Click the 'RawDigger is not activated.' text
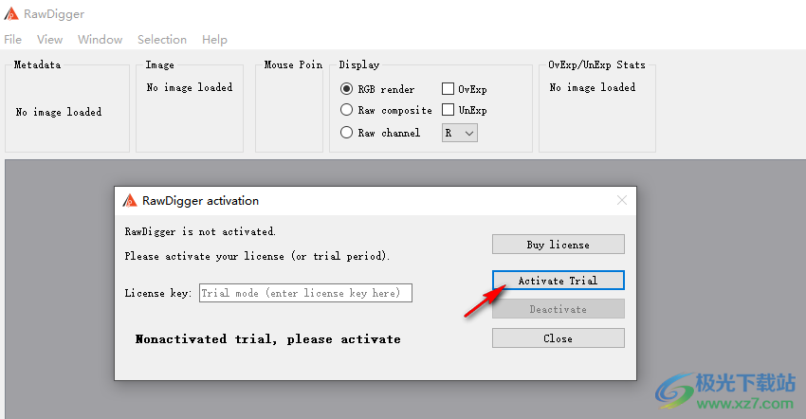Image resolution: width=806 pixels, height=419 pixels. pos(200,232)
